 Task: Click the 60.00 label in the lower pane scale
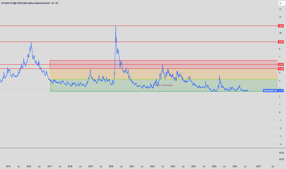click(281, 153)
